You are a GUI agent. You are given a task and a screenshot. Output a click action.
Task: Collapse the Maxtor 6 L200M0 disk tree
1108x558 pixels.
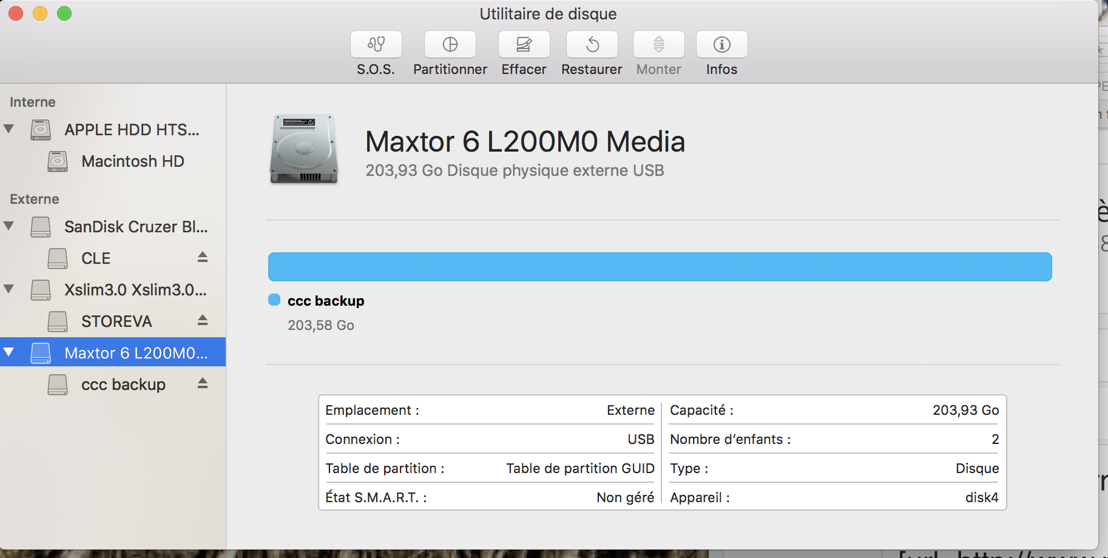click(9, 352)
